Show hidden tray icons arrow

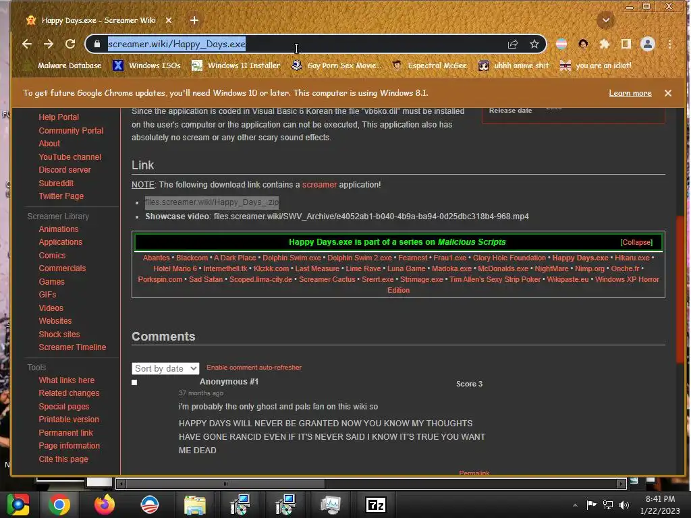click(575, 505)
